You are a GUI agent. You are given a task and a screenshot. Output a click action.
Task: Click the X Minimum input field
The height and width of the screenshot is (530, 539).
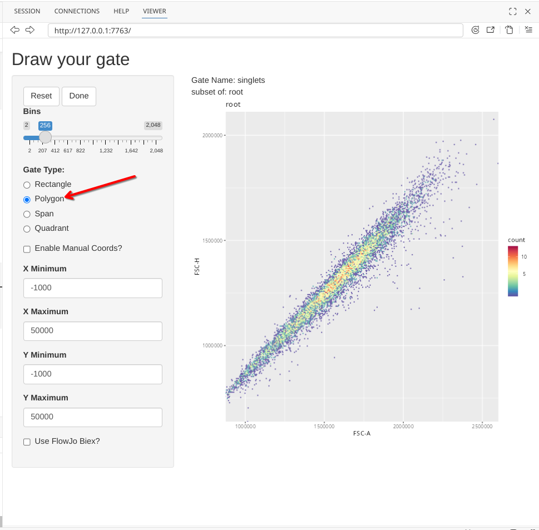[93, 288]
